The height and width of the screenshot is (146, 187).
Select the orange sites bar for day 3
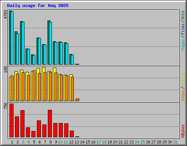pyautogui.click(x=23, y=87)
